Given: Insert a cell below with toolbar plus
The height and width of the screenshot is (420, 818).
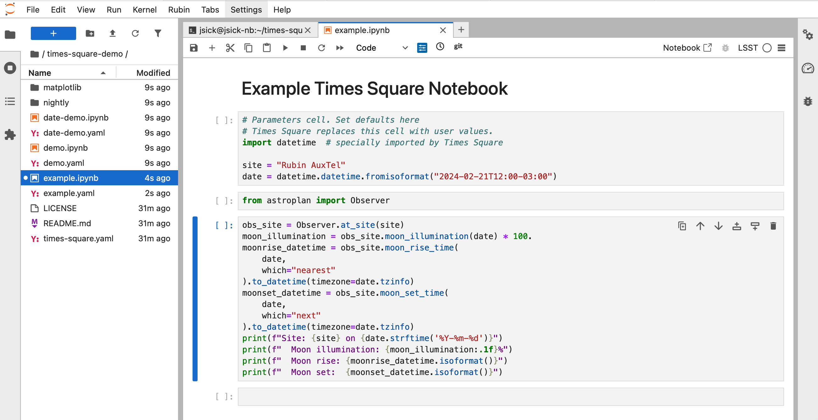Looking at the screenshot, I should [212, 48].
